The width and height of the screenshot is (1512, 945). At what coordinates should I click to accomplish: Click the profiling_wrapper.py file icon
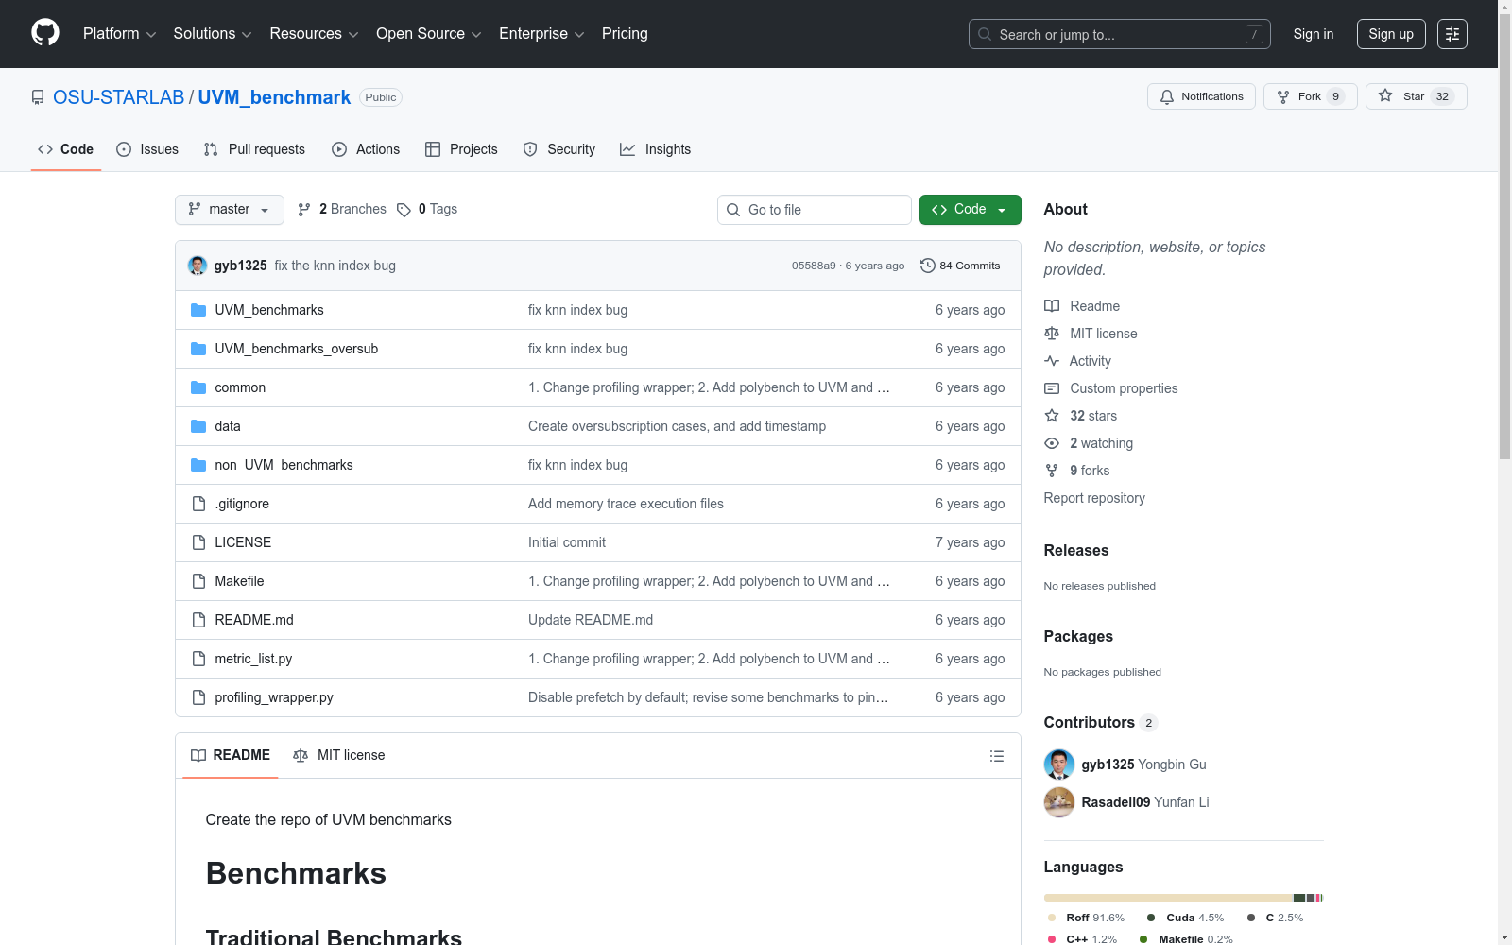point(198,697)
